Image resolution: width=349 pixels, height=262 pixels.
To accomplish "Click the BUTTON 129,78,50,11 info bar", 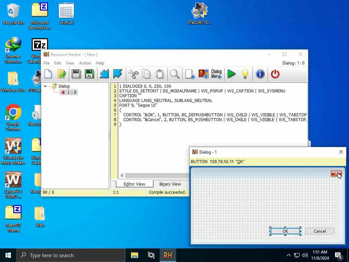I will pyautogui.click(x=268, y=161).
